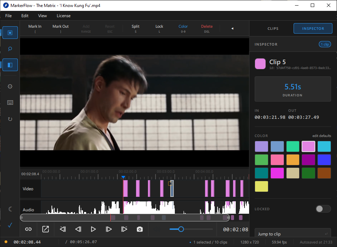This screenshot has width=337, height=247.
Task: Toggle the LOCKED switch
Action: tap(323, 209)
